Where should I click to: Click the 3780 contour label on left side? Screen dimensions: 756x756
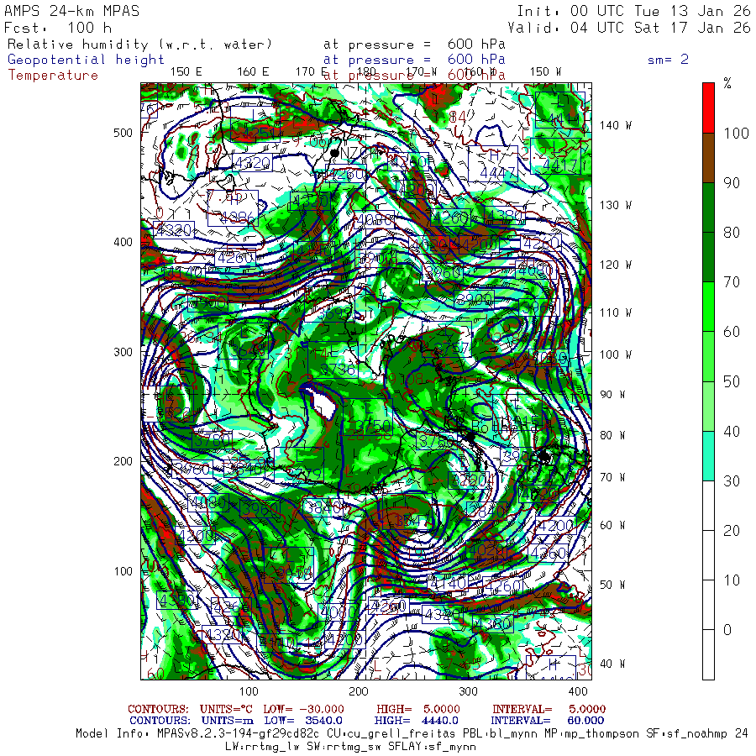pyautogui.click(x=213, y=438)
